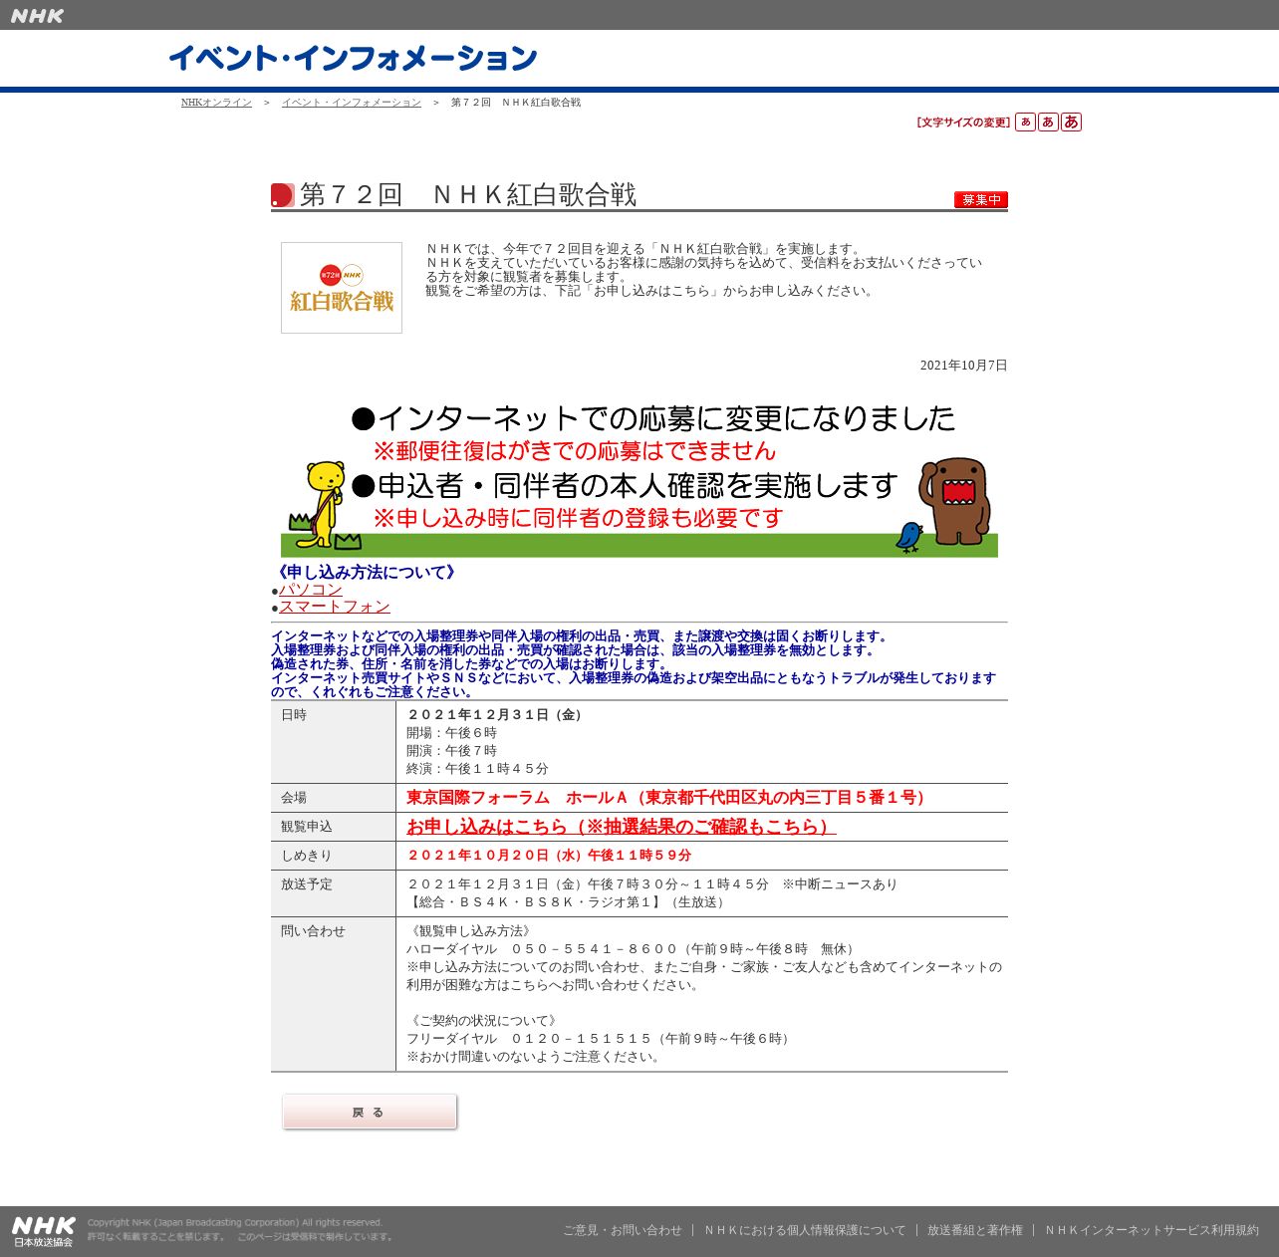Open 放送番組と著作権 footer link
The width and height of the screenshot is (1279, 1257).
tap(975, 1230)
